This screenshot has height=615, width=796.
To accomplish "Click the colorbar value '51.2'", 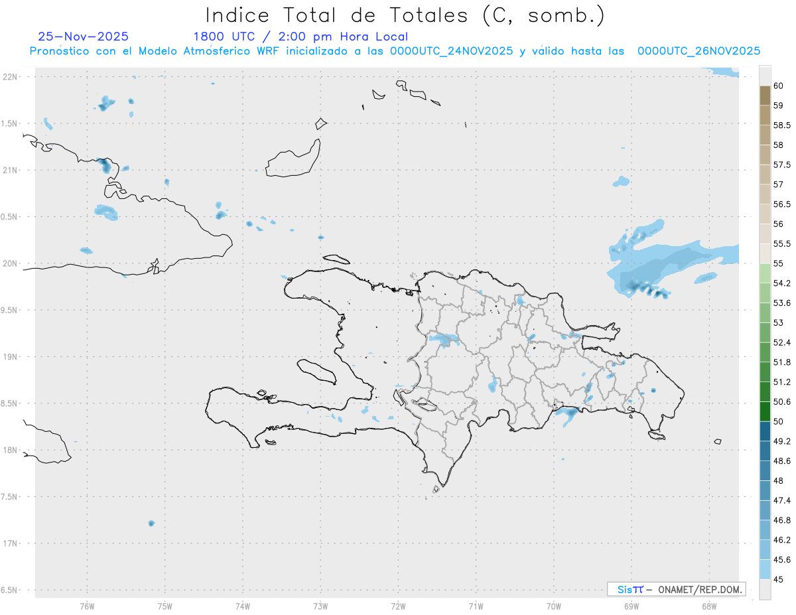I will click(781, 382).
